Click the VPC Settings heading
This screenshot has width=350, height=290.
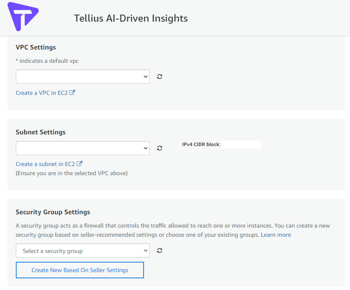click(x=36, y=47)
